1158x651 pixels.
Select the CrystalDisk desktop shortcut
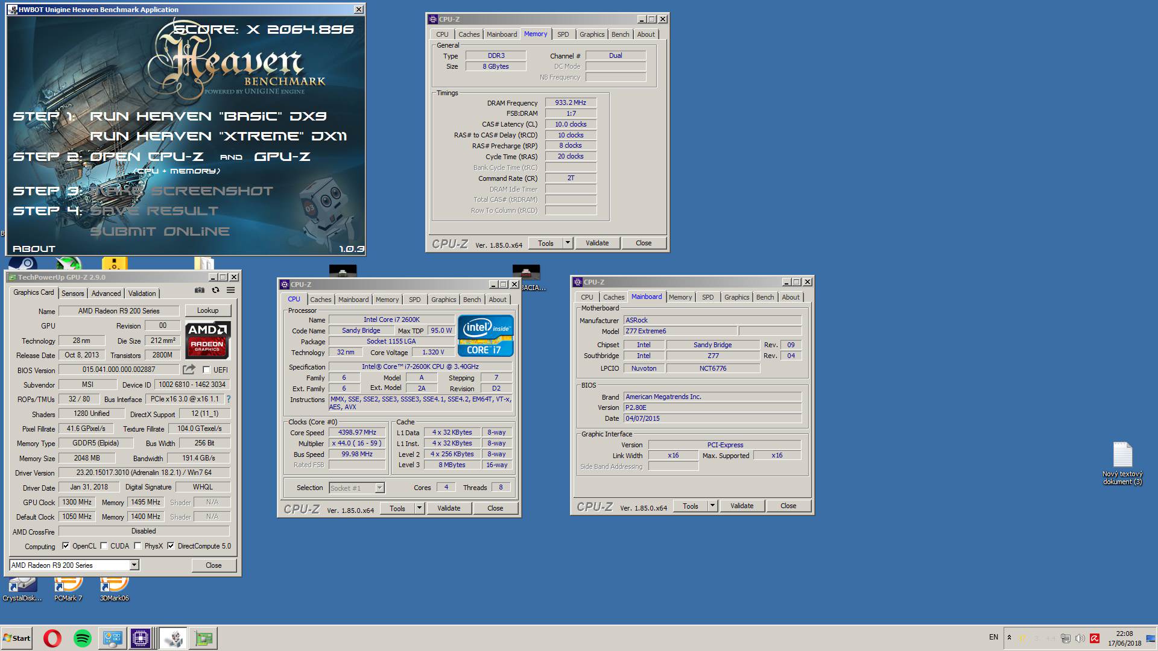(x=22, y=590)
